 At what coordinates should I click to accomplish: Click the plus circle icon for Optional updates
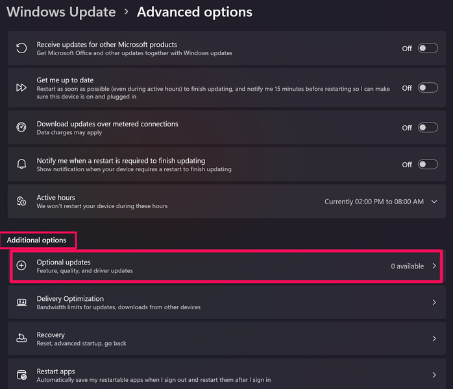point(21,266)
